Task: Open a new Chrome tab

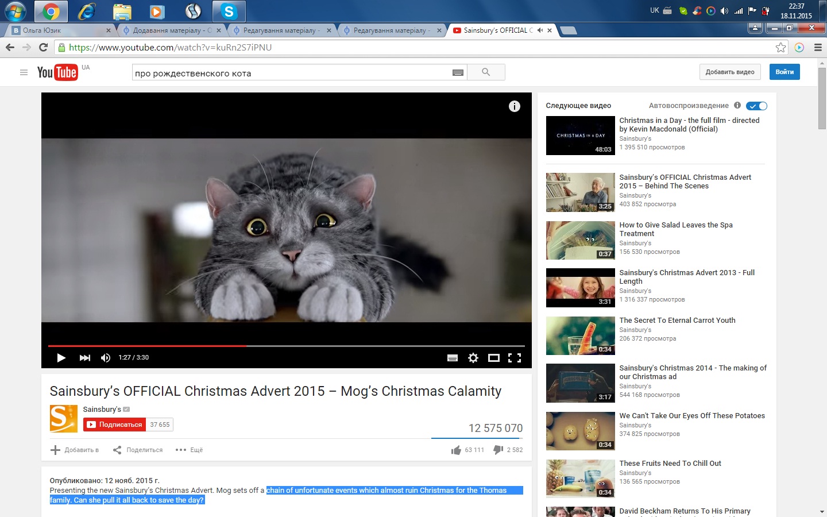Action: (x=568, y=30)
